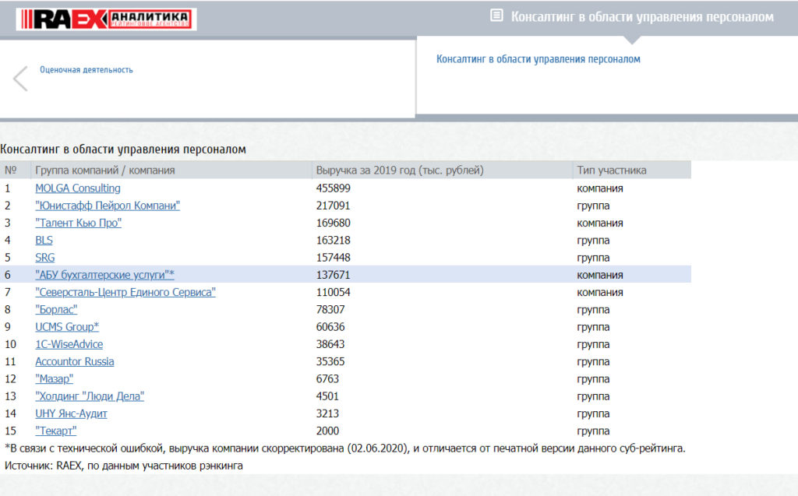This screenshot has height=496, width=798.
Task: Click the Выручка за 2019 год column header
Action: (x=400, y=171)
